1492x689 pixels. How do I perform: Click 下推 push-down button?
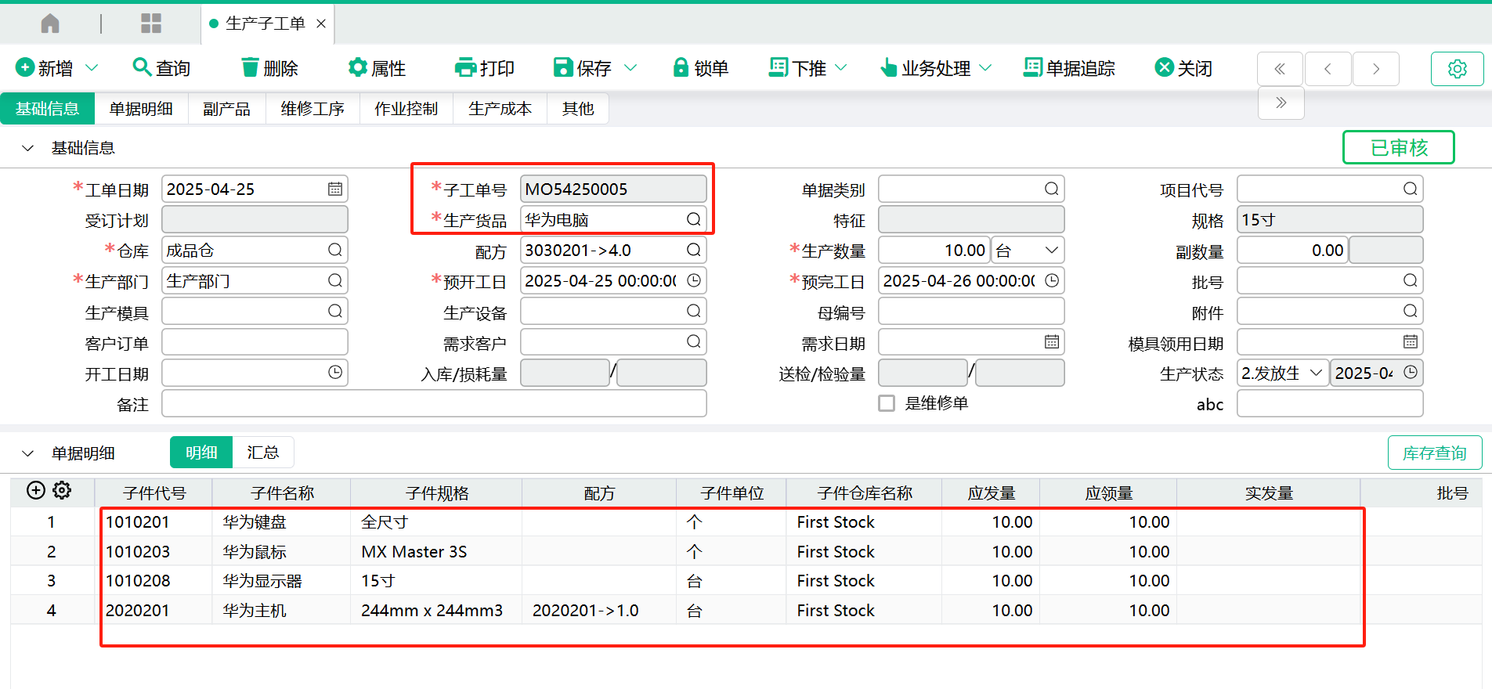[x=797, y=68]
